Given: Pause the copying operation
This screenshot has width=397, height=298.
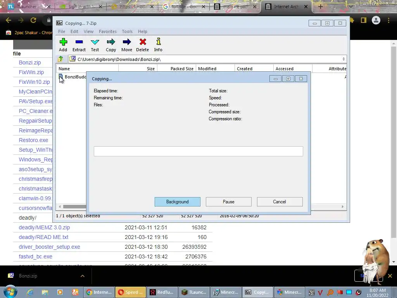Looking at the screenshot, I should click(x=229, y=202).
